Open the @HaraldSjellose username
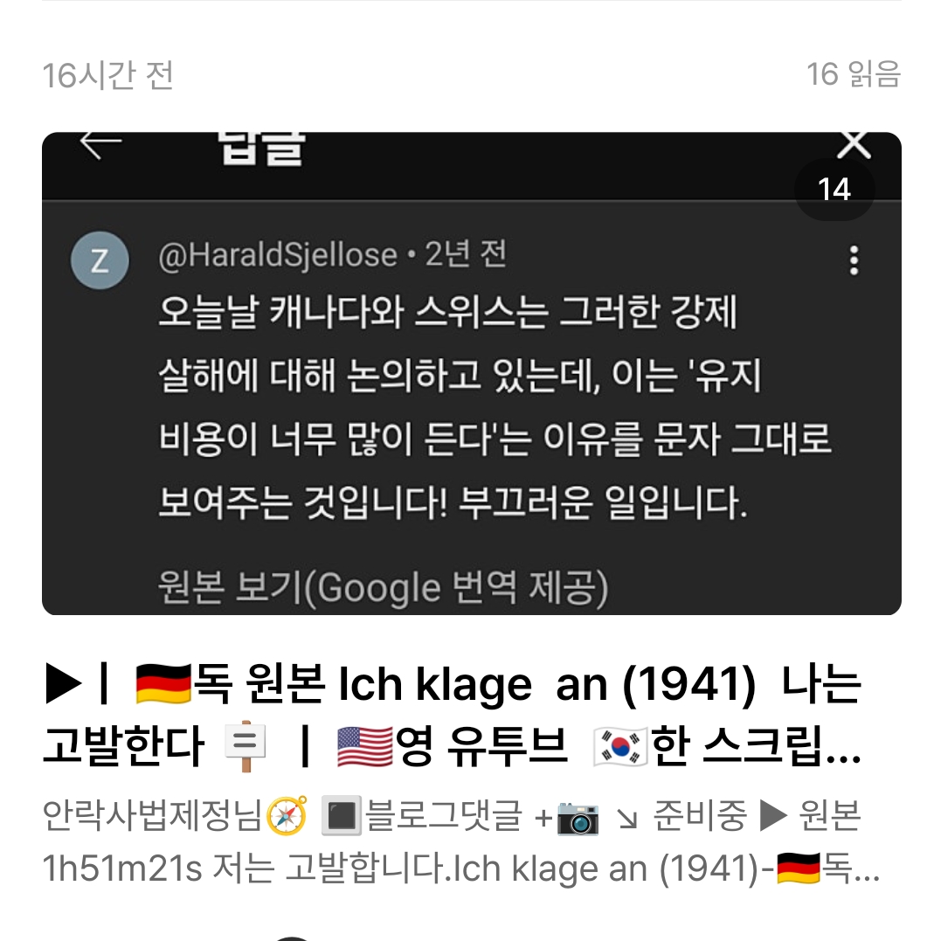The height and width of the screenshot is (941, 927). [x=278, y=255]
